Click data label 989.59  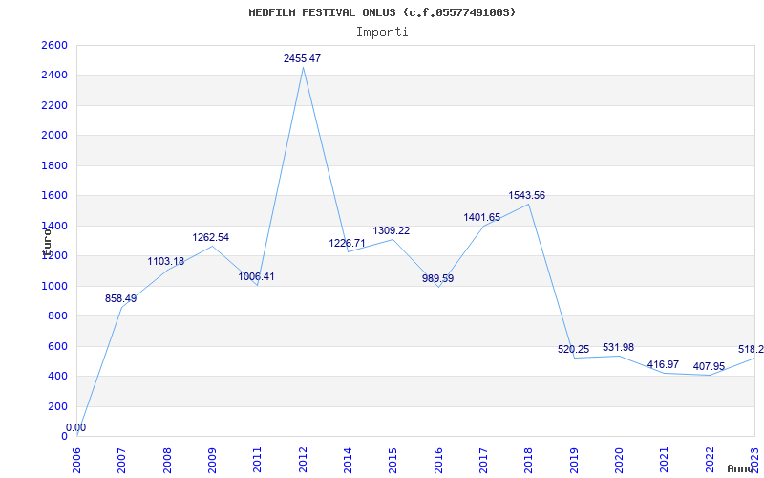[437, 278]
